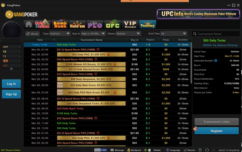Sort by the Buy-in column header
Screen dimensions: 242x152
point(134,40)
